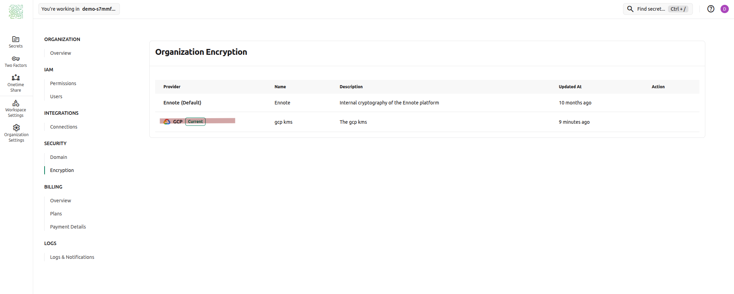734x294 pixels.
Task: Click the gcp kms name cell
Action: coord(283,122)
